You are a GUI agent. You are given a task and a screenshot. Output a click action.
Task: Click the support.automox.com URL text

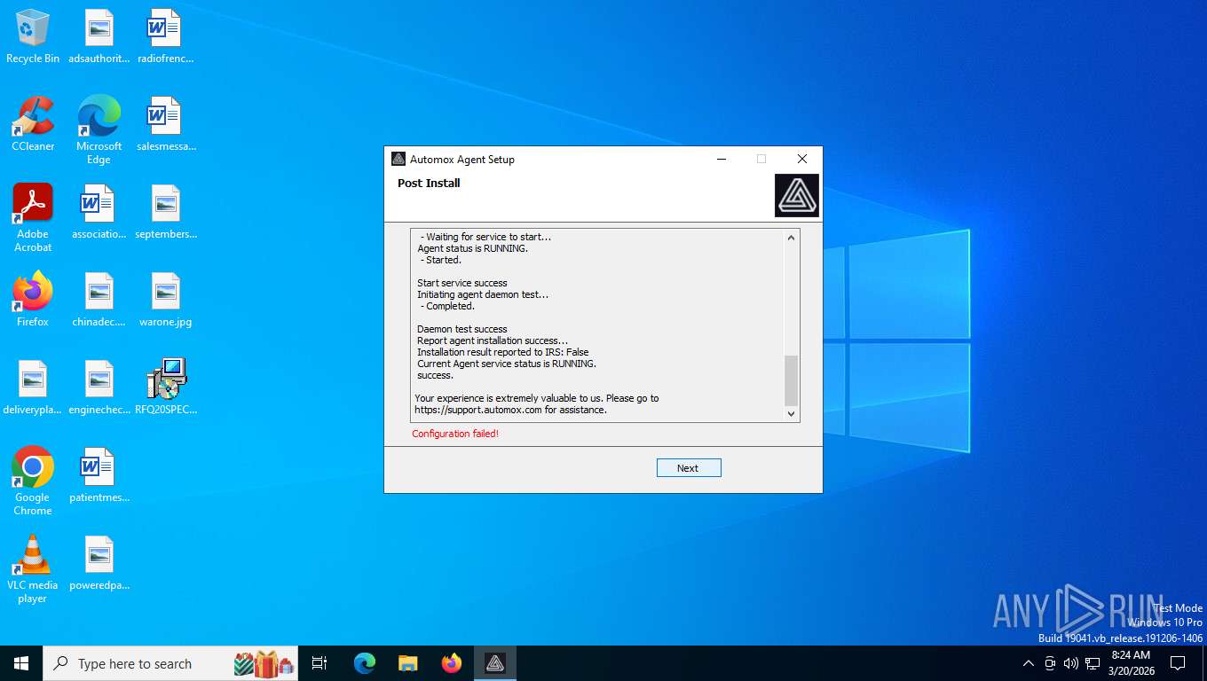(478, 410)
